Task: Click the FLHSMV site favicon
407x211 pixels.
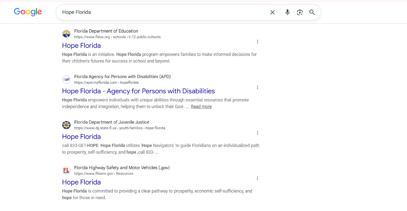Action: click(x=66, y=170)
